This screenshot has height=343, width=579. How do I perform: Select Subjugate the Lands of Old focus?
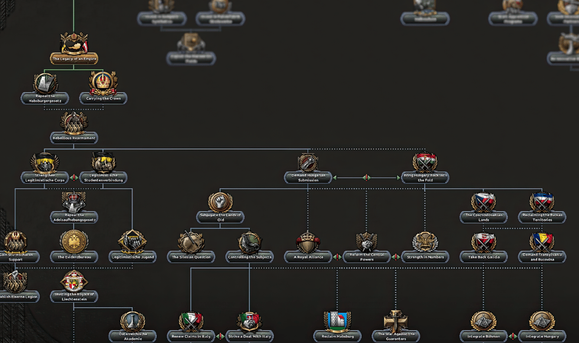point(220,208)
